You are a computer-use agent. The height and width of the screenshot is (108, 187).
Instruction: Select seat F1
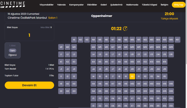(94, 99)
